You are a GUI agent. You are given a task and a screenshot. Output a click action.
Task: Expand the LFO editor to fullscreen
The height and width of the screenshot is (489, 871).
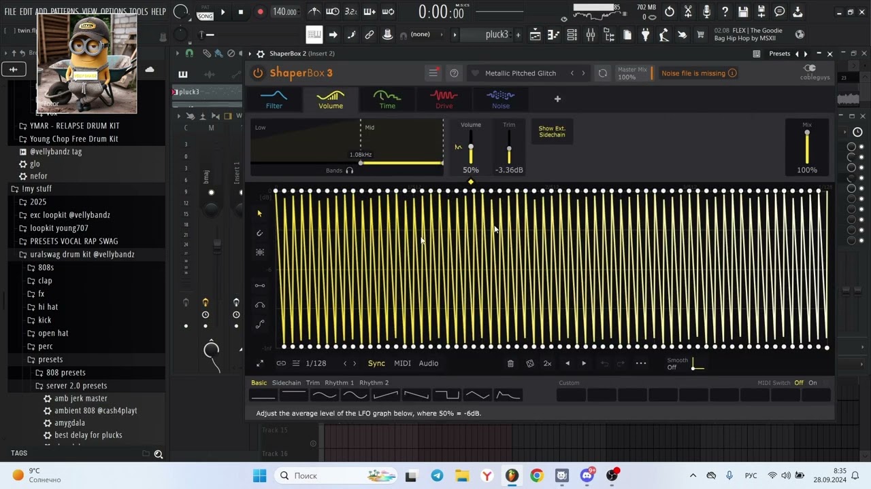coord(259,363)
